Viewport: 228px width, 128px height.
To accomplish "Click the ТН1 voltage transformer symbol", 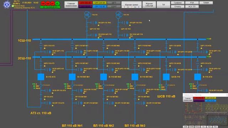I will [x=119, y=15].
